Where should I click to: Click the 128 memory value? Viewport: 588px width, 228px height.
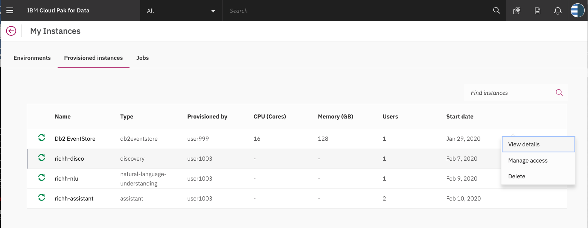(x=323, y=138)
